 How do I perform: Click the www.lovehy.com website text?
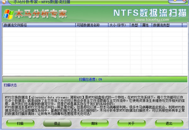click(152, 20)
